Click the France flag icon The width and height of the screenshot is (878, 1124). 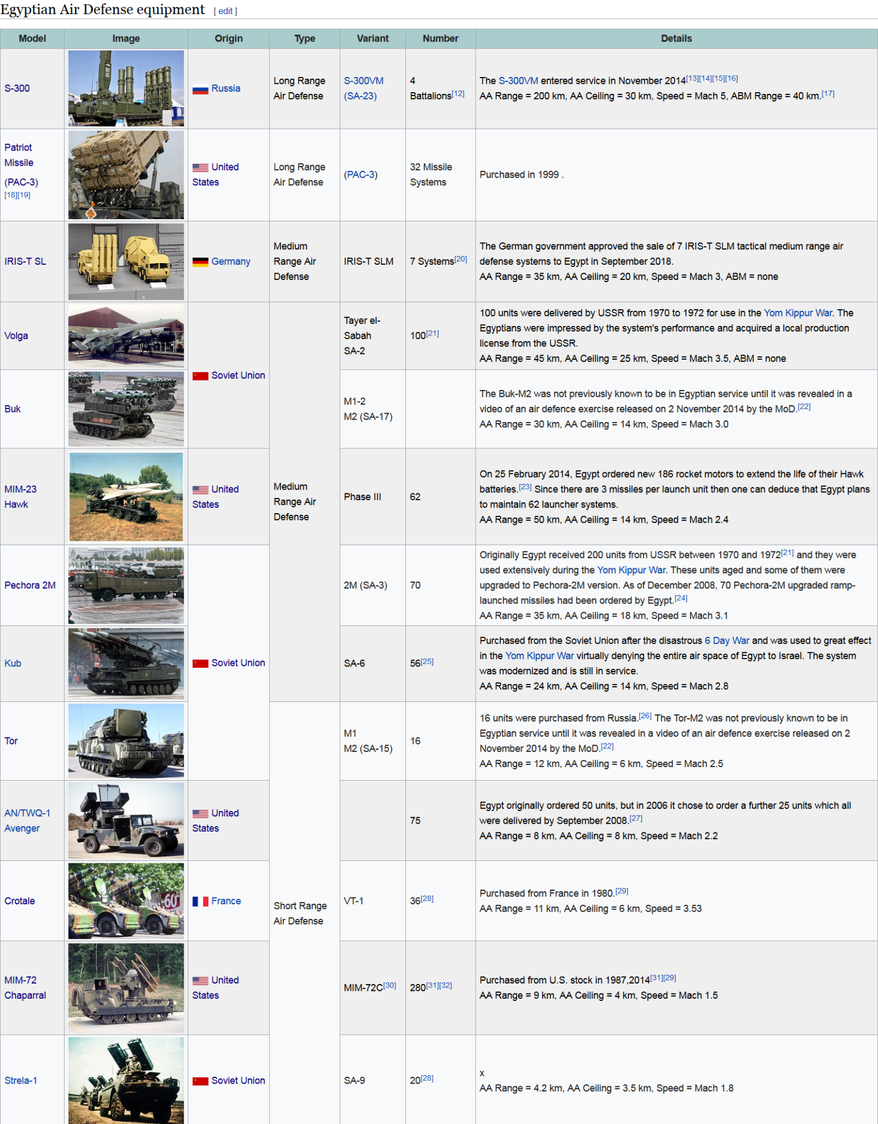click(x=200, y=901)
